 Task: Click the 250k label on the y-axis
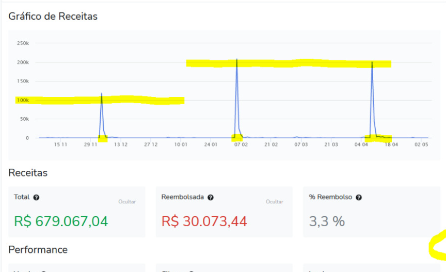pyautogui.click(x=23, y=43)
